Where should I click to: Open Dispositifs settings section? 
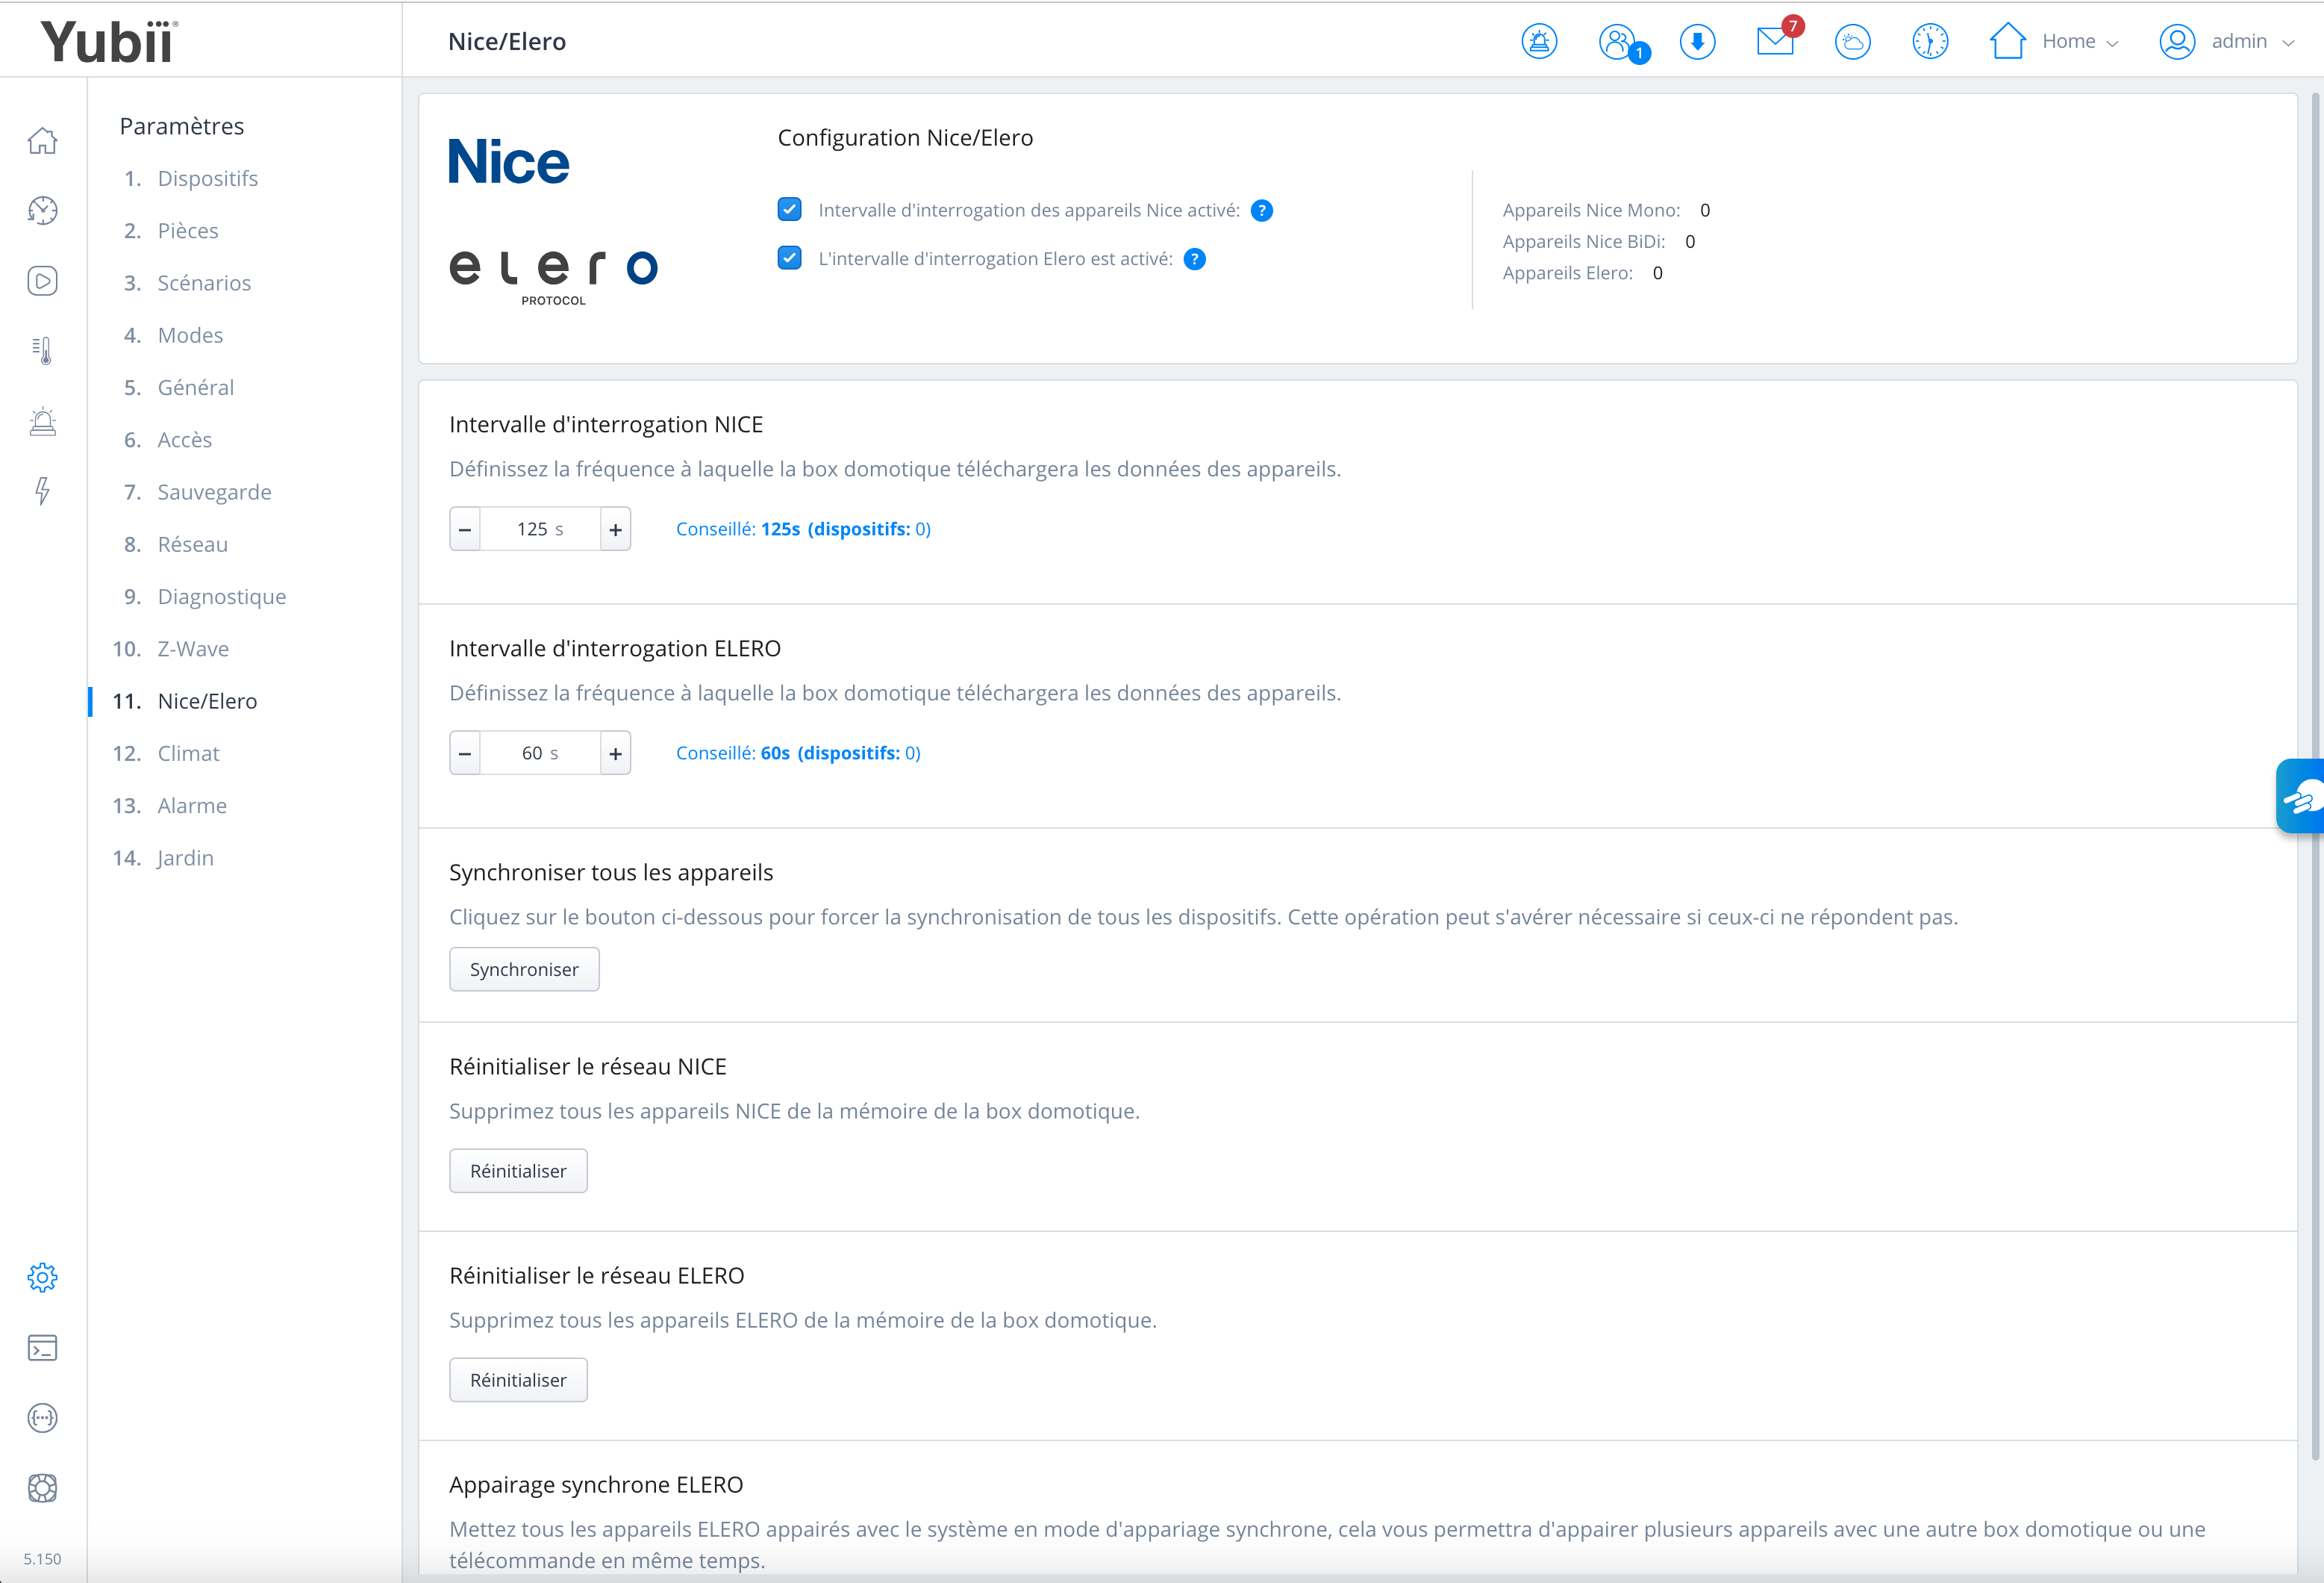point(208,178)
